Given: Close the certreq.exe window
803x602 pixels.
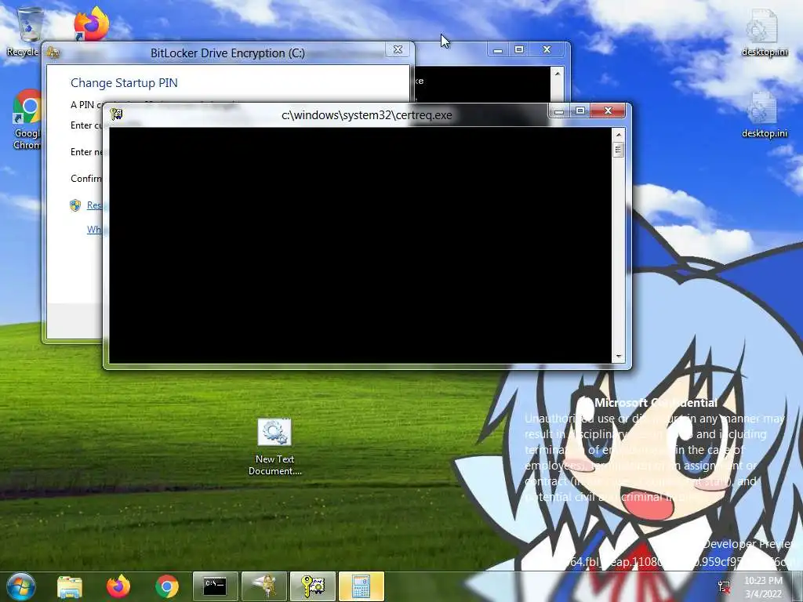Looking at the screenshot, I should click(608, 111).
